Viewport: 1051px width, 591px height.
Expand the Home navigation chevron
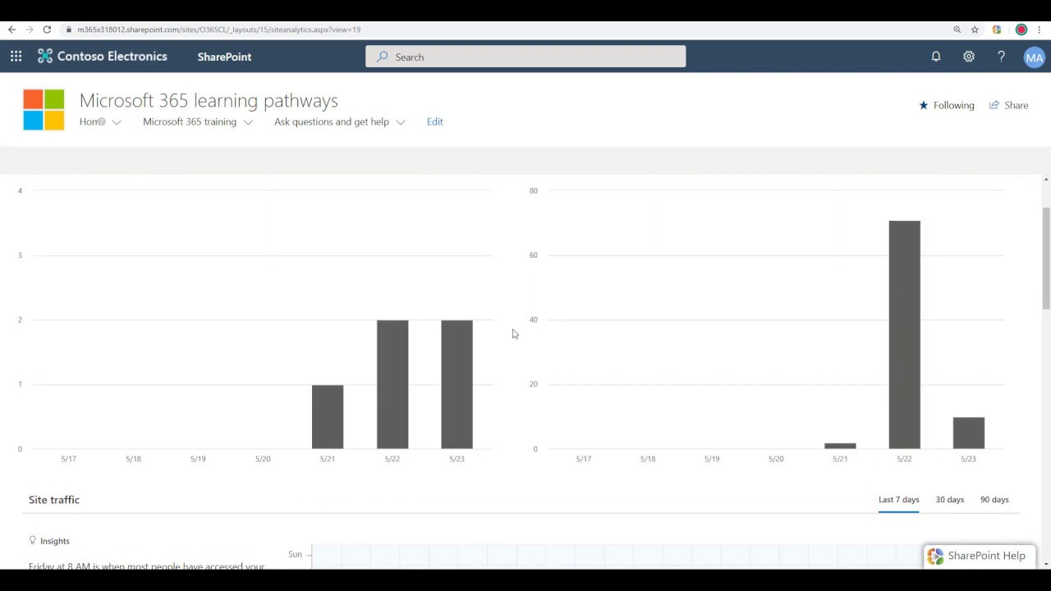coord(117,122)
